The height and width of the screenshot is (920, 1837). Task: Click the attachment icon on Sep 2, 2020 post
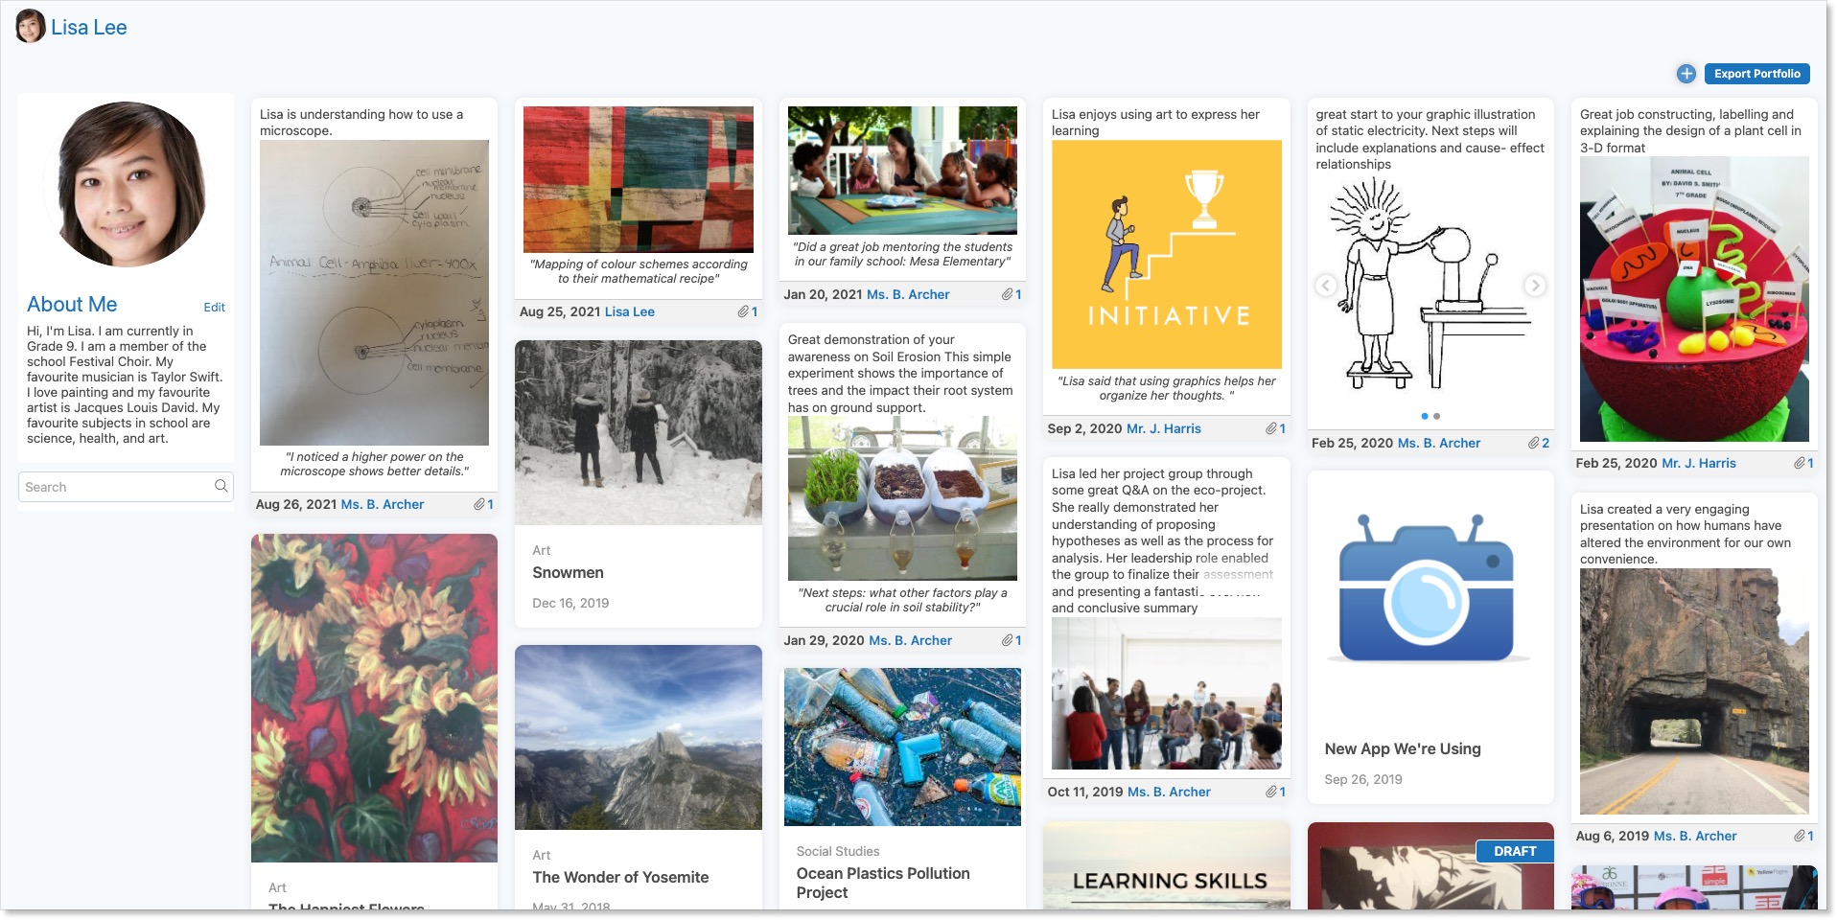tap(1271, 428)
